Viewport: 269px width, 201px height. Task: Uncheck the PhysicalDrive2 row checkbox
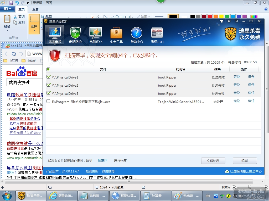(49, 85)
